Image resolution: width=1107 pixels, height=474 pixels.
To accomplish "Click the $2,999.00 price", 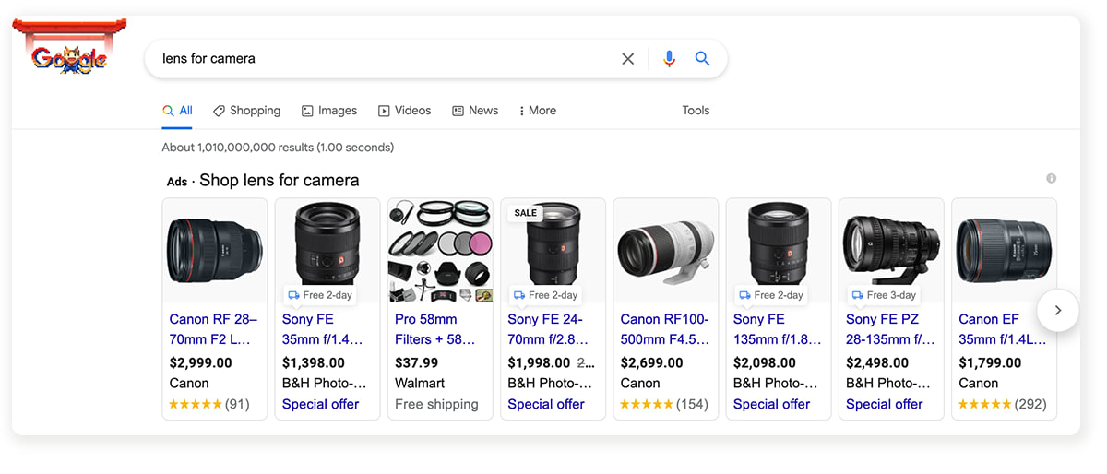I will point(201,362).
